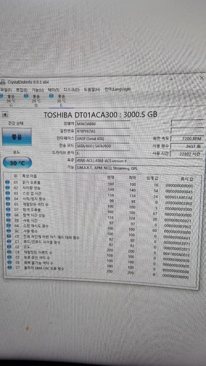Click the status dot for C2 온도
Screen dimensions: 206x366
(9, 247)
